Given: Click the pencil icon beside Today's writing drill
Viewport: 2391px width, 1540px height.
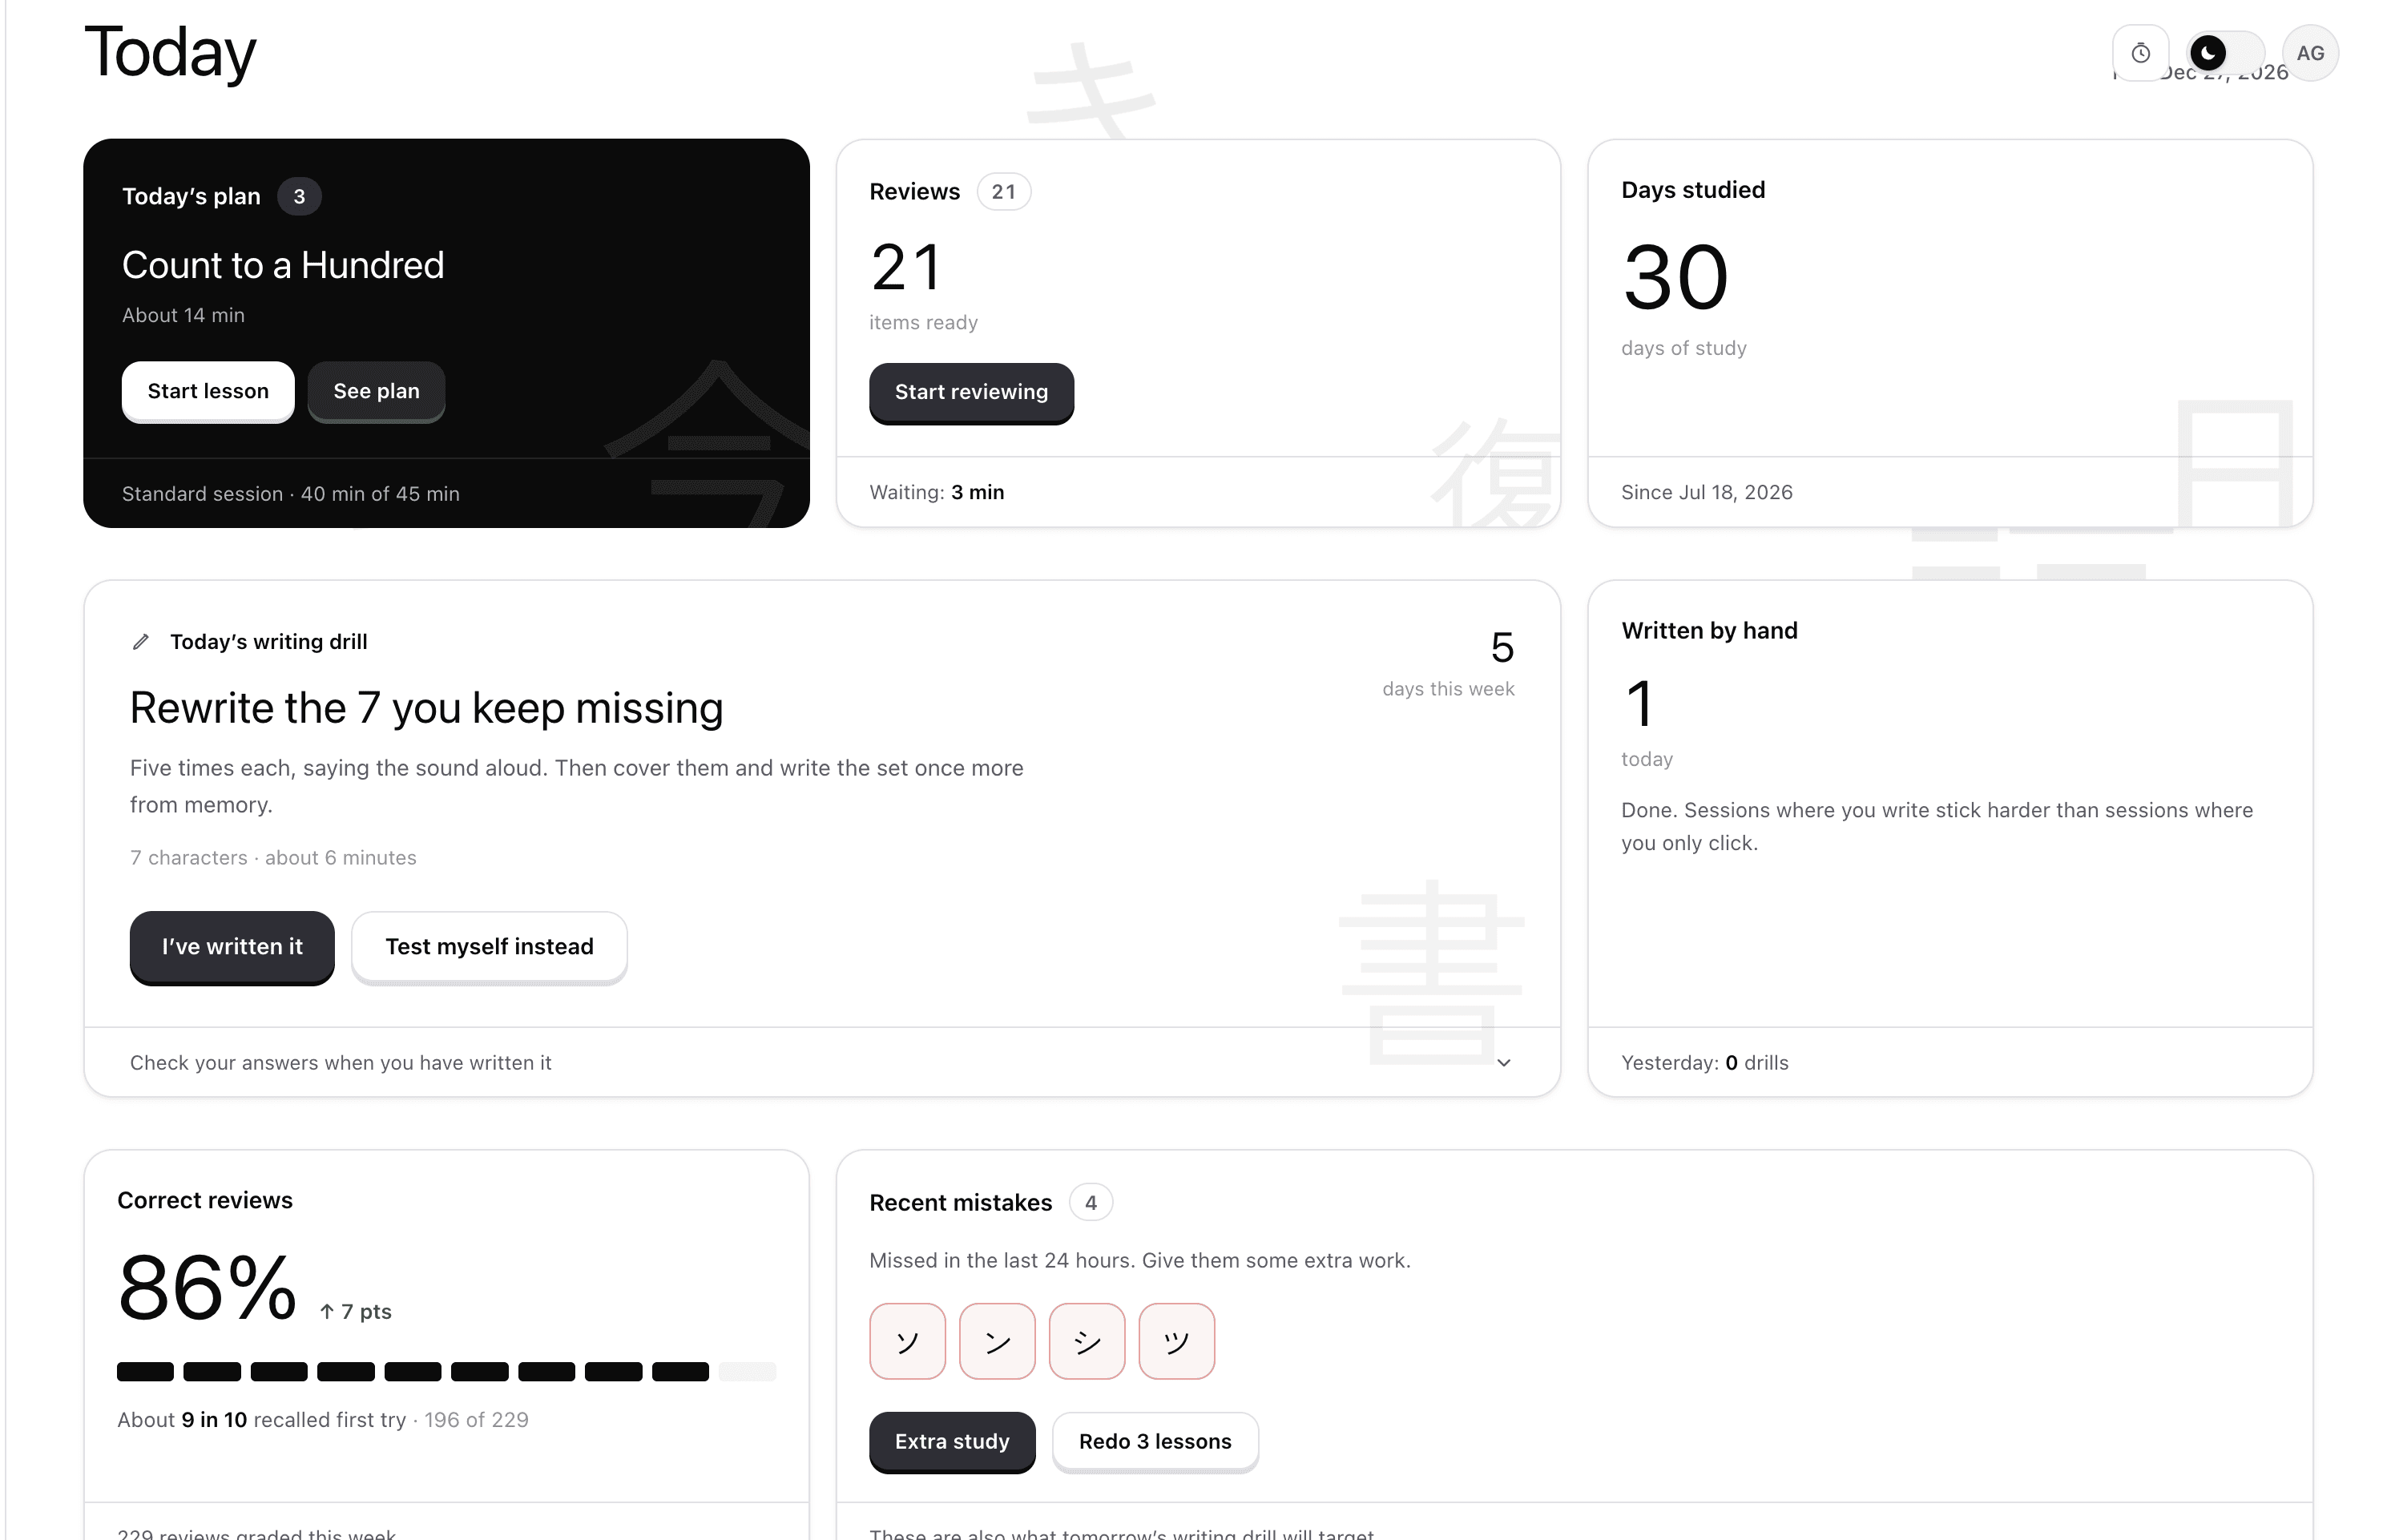Looking at the screenshot, I should click(141, 642).
